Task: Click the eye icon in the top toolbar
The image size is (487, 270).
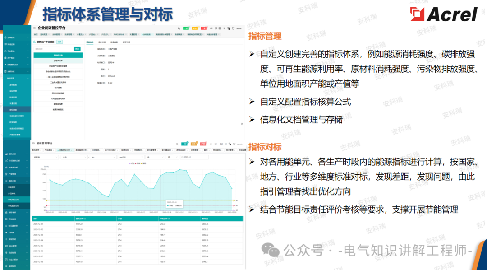Action: click(x=211, y=28)
